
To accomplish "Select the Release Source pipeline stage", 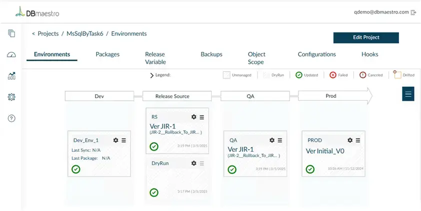I will pyautogui.click(x=172, y=96).
